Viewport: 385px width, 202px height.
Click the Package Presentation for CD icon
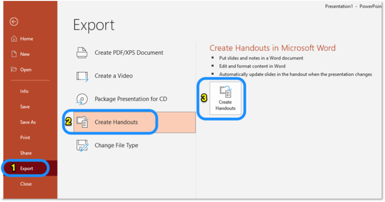pos(82,99)
